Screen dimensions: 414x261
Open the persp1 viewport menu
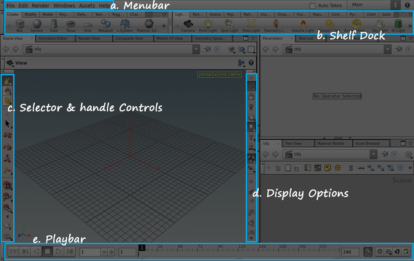[x=208, y=74]
